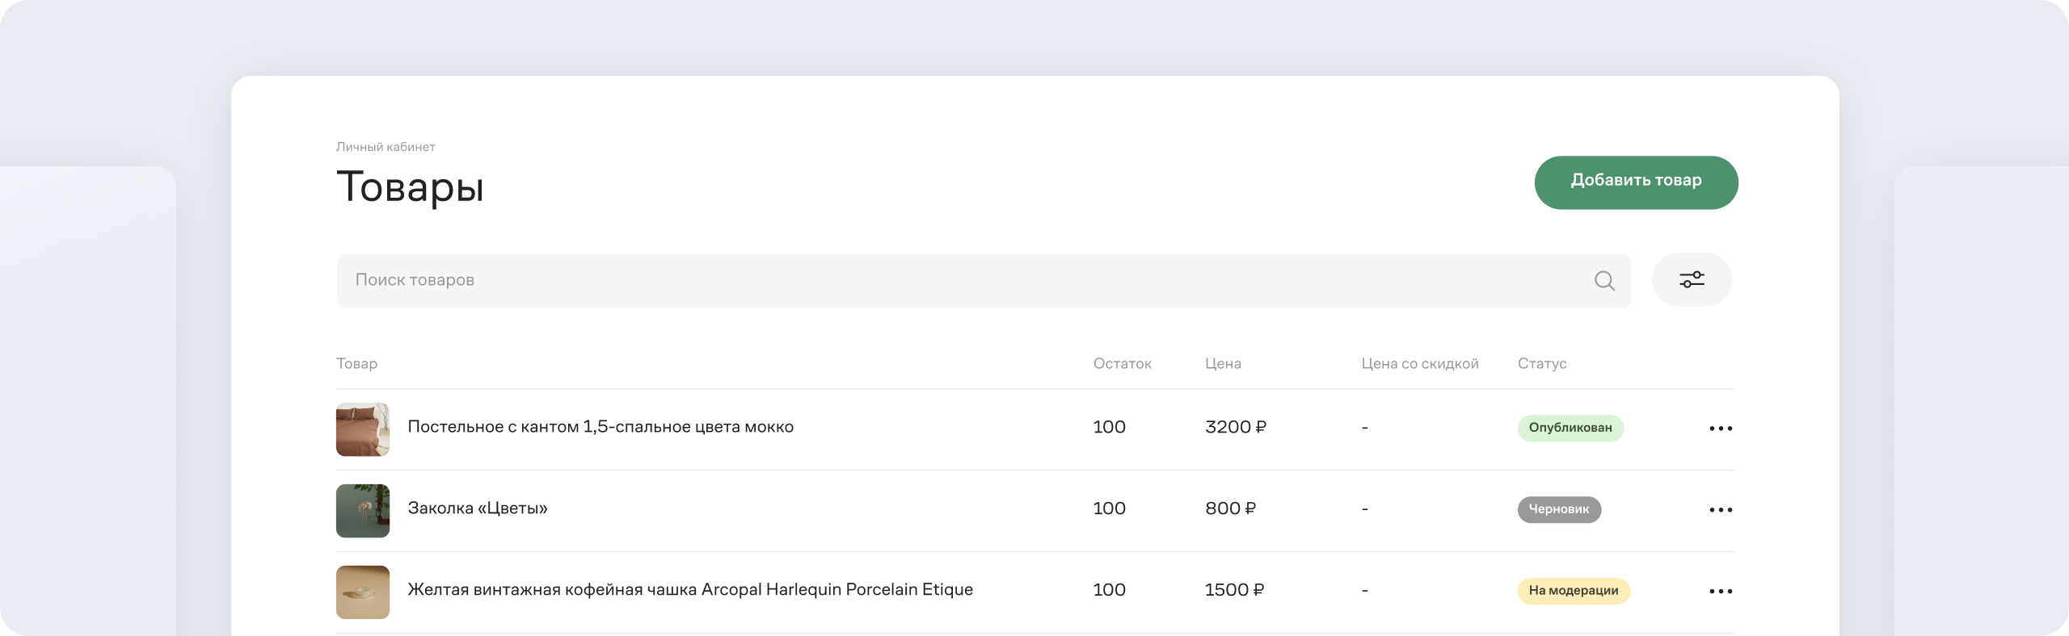Click the Статус column header
The image size is (2069, 636).
point(1542,364)
